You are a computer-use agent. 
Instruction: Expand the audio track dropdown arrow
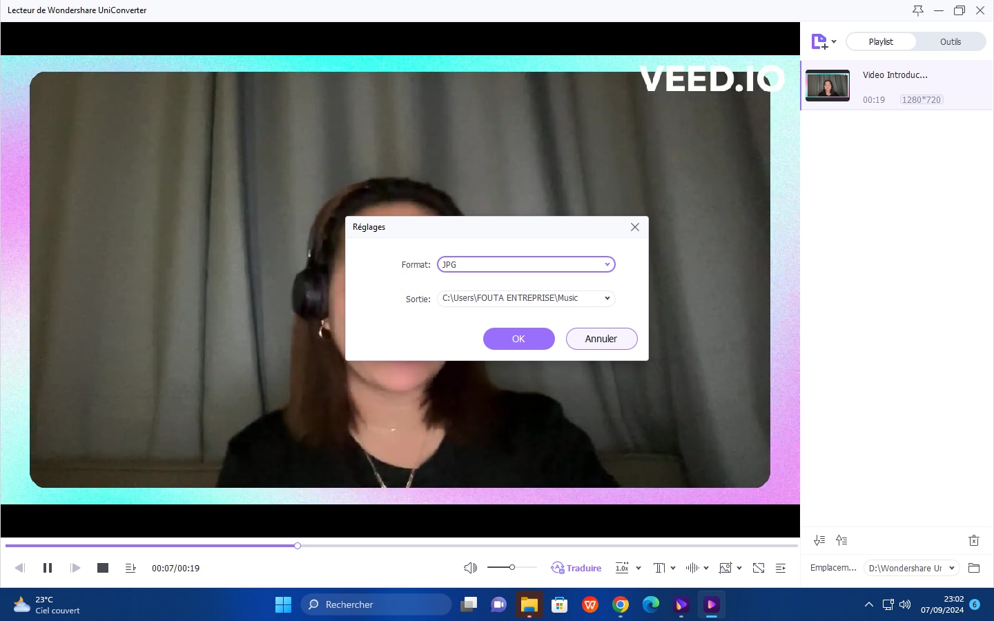click(706, 568)
